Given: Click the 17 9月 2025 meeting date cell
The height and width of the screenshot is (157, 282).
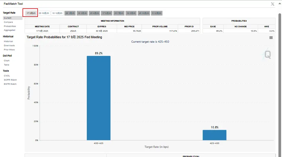Looking at the screenshot, I should tap(42, 31).
